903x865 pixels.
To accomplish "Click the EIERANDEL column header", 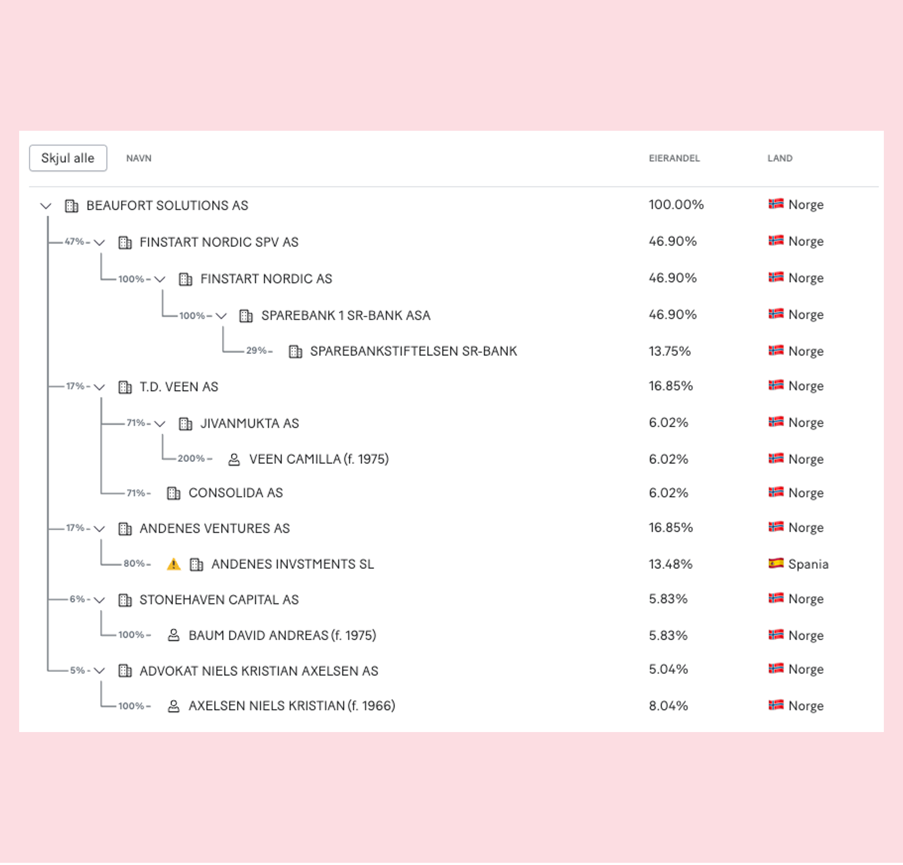I will tap(674, 158).
